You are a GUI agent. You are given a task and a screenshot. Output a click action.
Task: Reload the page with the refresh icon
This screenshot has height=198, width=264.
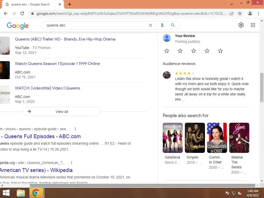[x=22, y=13]
